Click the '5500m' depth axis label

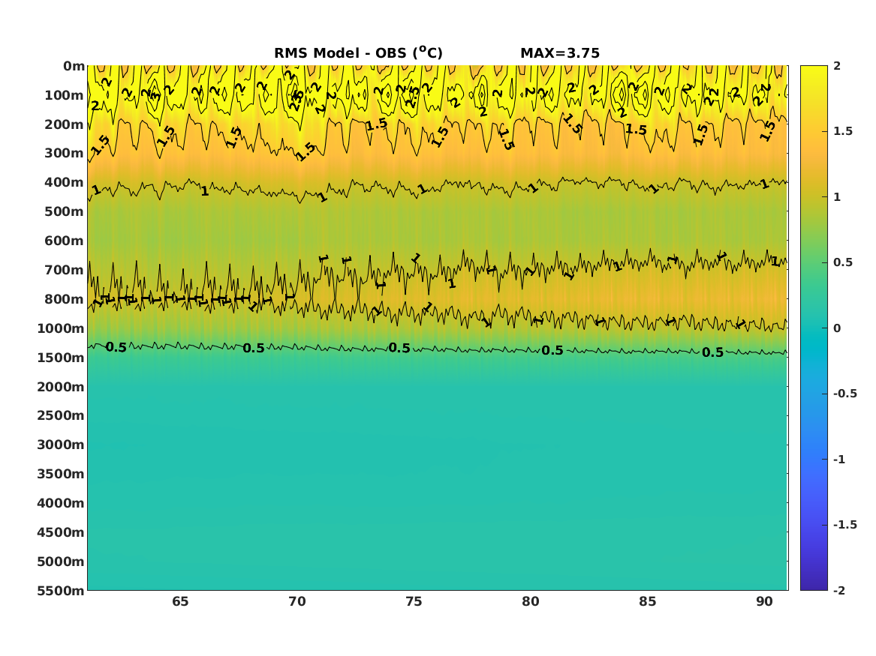pyautogui.click(x=61, y=591)
